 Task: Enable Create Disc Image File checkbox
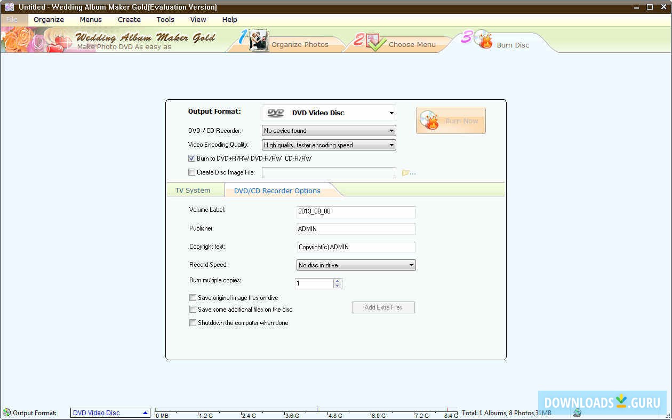click(192, 172)
